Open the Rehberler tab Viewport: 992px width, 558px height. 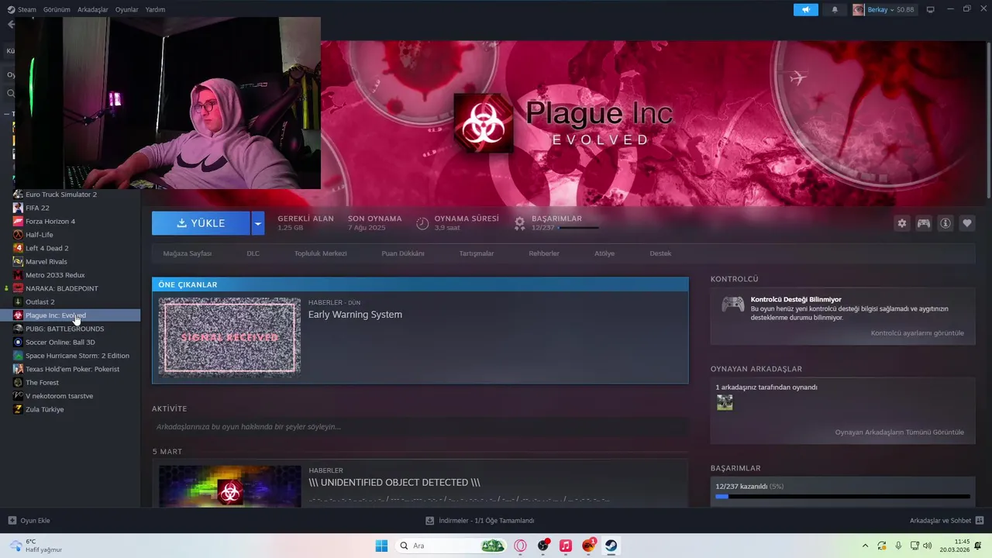pos(544,253)
